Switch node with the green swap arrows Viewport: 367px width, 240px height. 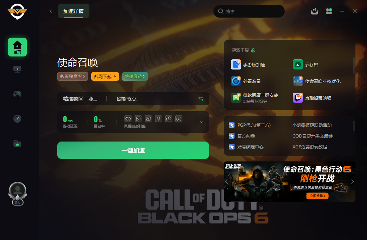(x=201, y=99)
